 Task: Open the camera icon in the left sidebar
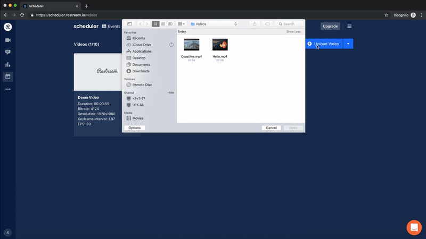pos(8,40)
